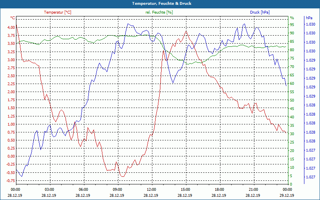Click the '3,50' temperature axis value
This screenshot has height=200, width=320.
pos(11,44)
